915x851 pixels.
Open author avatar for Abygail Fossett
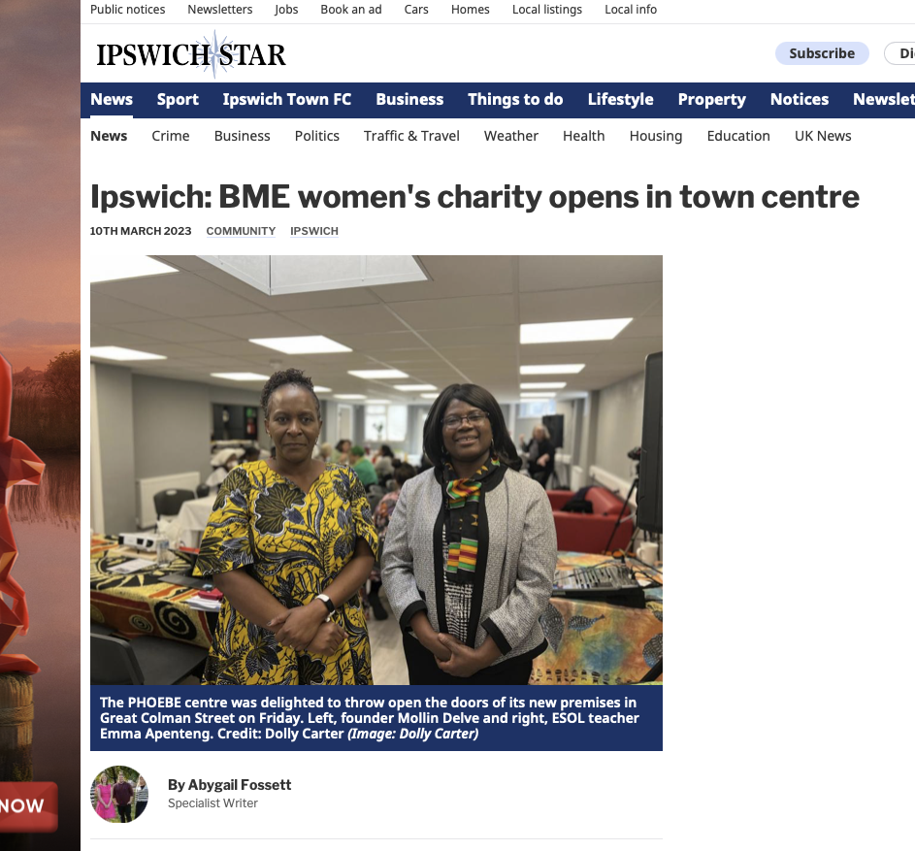click(119, 794)
